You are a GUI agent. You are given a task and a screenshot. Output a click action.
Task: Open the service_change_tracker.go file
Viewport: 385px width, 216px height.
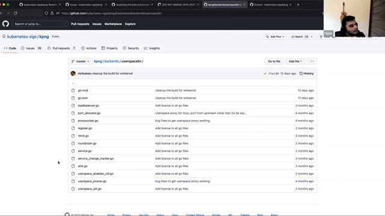point(96,158)
